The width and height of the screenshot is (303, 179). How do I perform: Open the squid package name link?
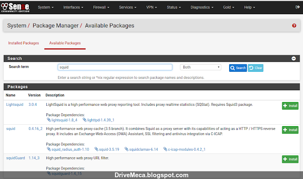10,128
